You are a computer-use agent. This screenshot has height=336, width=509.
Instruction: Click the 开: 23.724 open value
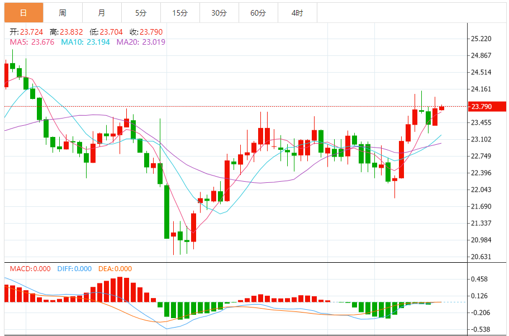[26, 32]
